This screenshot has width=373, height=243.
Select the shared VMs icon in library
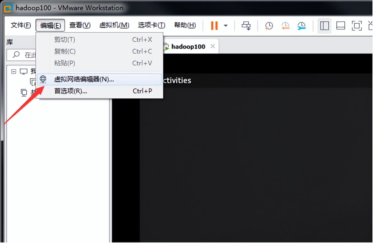(x=24, y=93)
